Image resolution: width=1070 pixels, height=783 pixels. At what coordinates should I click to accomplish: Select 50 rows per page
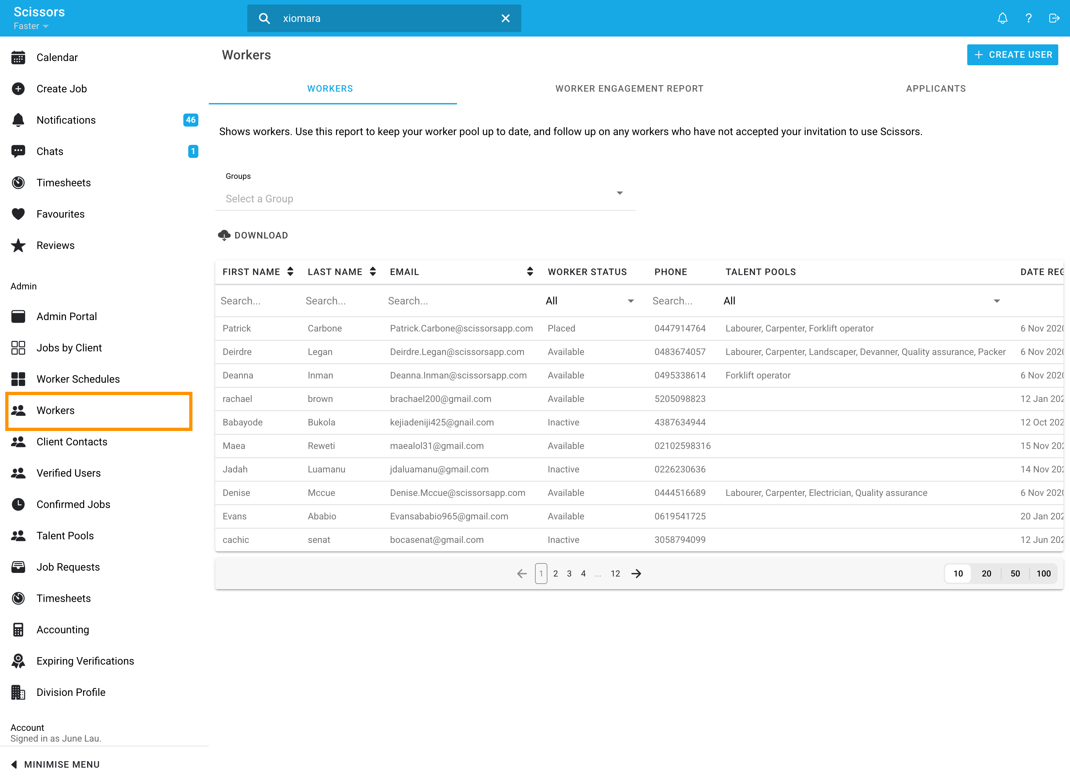pyautogui.click(x=1015, y=573)
